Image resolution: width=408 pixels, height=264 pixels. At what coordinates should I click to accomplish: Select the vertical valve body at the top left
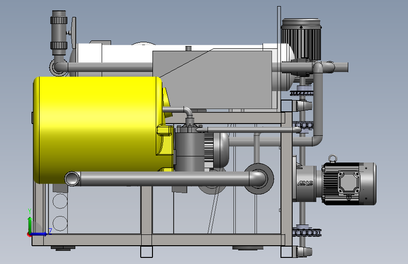click(x=59, y=32)
